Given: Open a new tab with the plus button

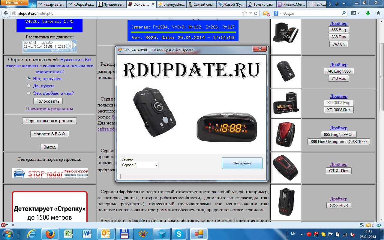Looking at the screenshot, I should (x=336, y=4).
